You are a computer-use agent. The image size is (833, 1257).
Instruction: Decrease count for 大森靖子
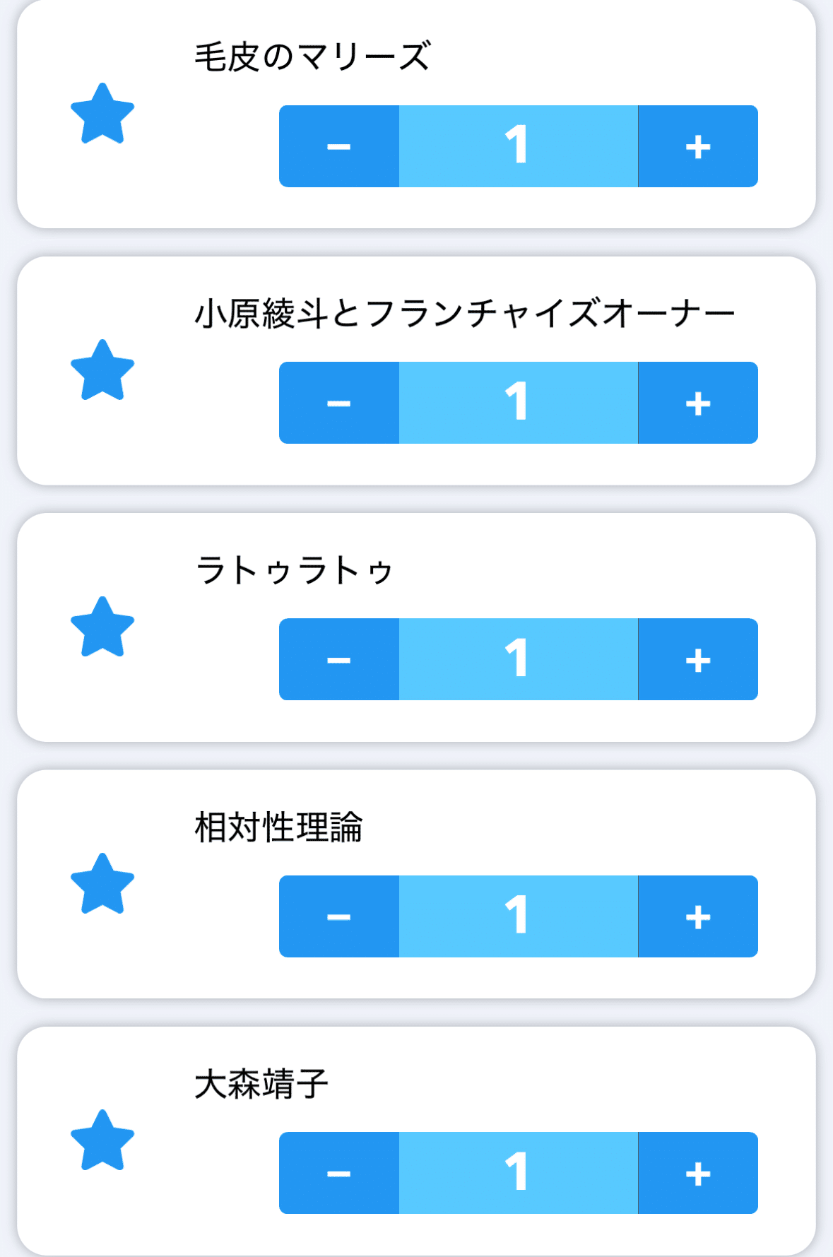coord(339,1173)
